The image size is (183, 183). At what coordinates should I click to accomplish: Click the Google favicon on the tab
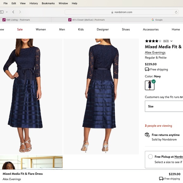153,20
